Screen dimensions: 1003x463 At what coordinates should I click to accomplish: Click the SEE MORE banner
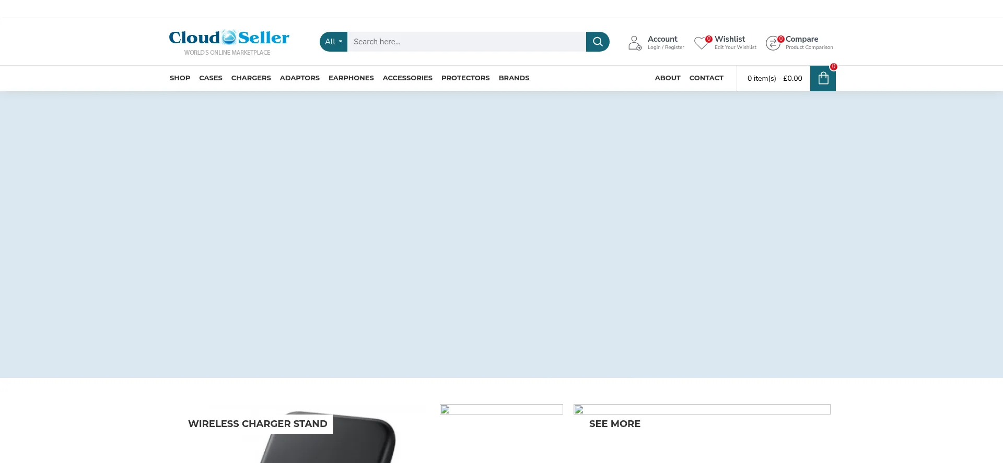click(614, 424)
